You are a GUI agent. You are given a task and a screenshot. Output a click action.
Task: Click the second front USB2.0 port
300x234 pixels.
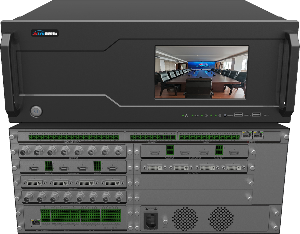[x=256, y=115]
